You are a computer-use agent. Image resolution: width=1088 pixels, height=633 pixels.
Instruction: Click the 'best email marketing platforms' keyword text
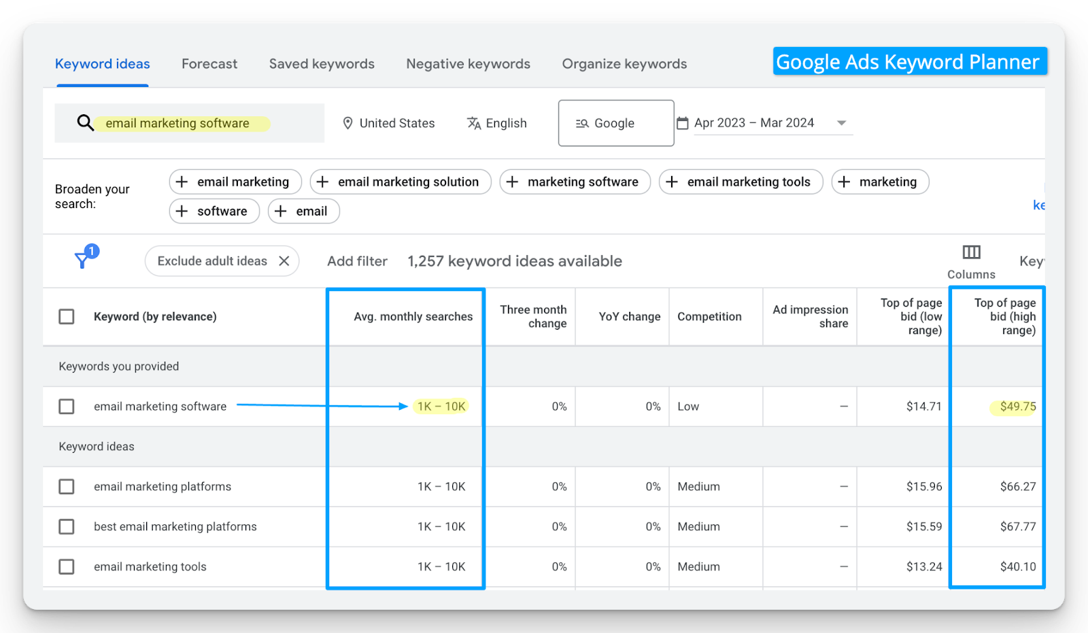(x=175, y=526)
